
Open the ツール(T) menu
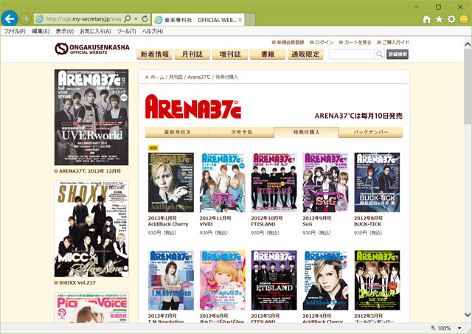[x=126, y=31]
